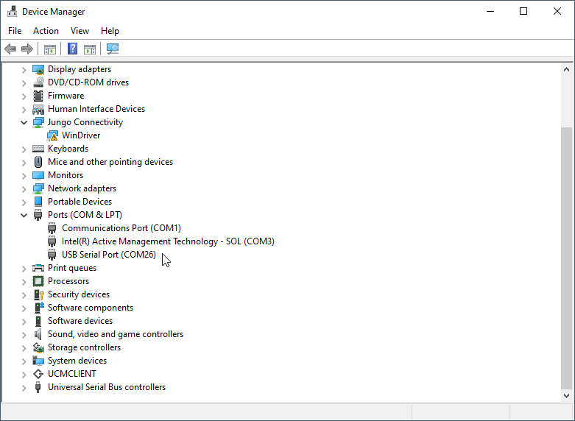Click the DVD/CD-ROM drives disc icon
This screenshot has width=575, height=421.
click(x=38, y=82)
